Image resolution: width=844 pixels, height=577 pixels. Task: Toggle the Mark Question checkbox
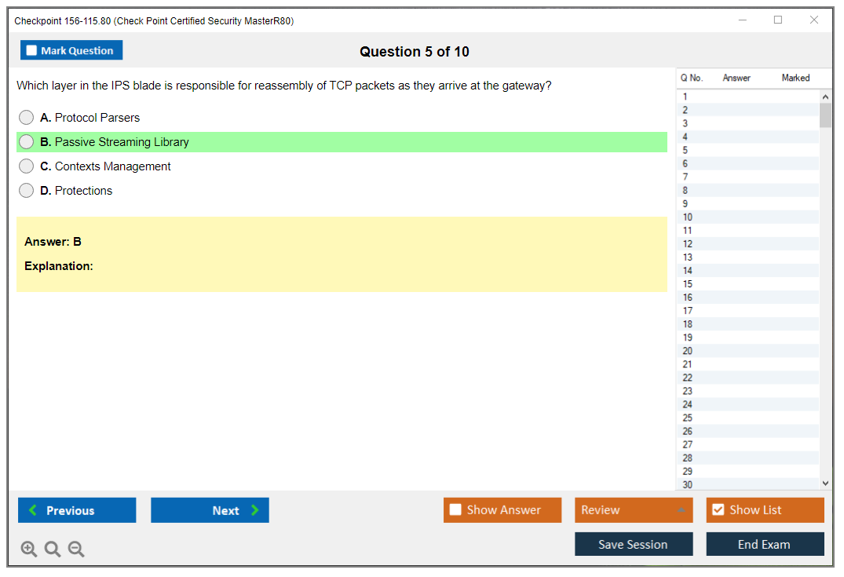(31, 51)
